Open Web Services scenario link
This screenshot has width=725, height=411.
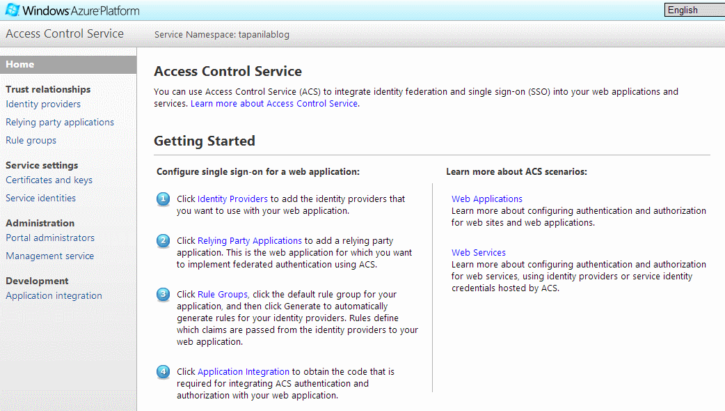point(479,253)
